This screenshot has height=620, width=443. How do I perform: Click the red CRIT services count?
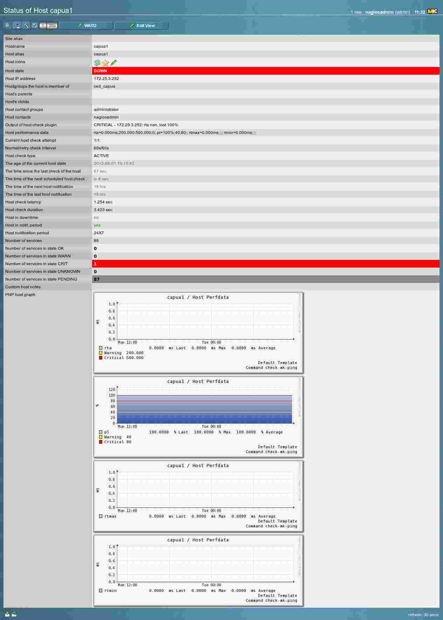[95, 264]
